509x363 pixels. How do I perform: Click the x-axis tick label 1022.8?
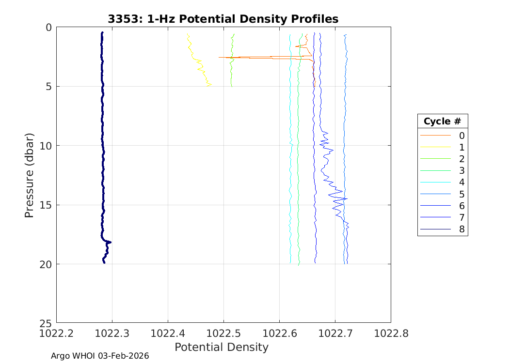pyautogui.click(x=390, y=333)
